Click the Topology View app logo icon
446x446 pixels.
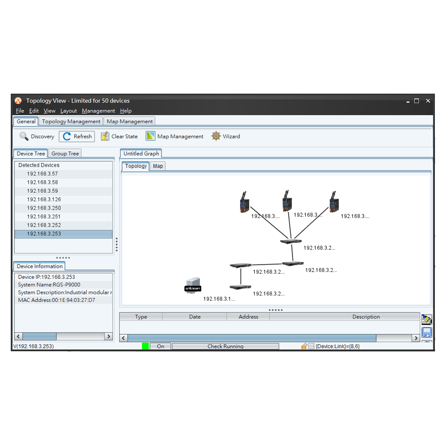coord(18,101)
